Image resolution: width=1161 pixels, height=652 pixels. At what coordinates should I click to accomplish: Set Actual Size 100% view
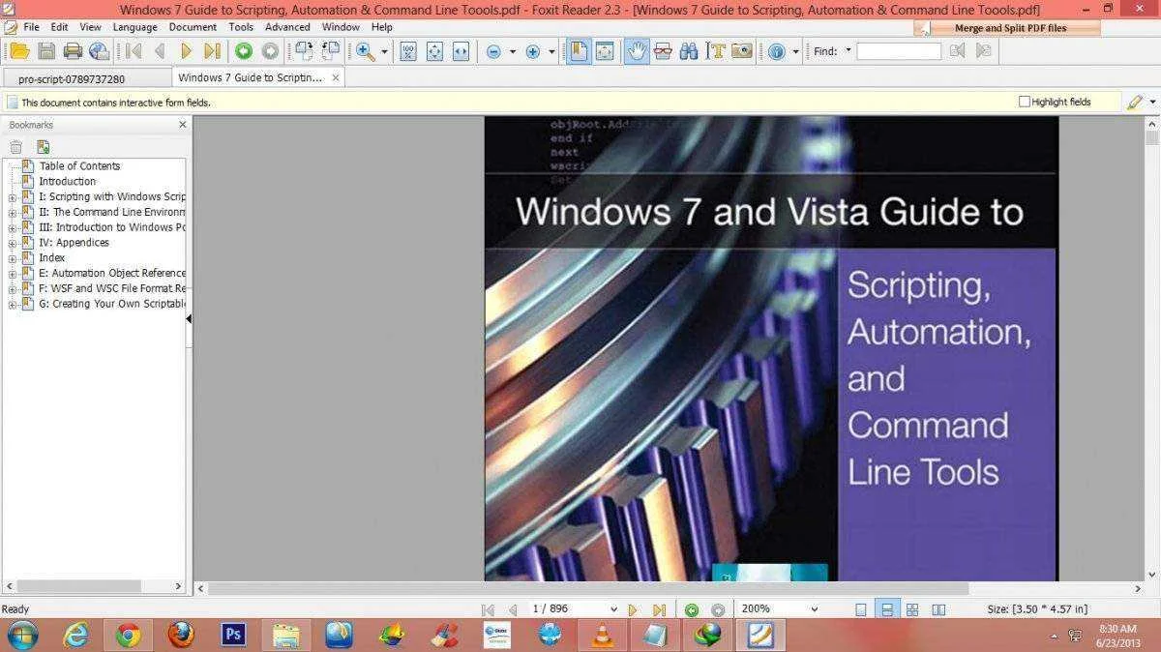point(408,51)
